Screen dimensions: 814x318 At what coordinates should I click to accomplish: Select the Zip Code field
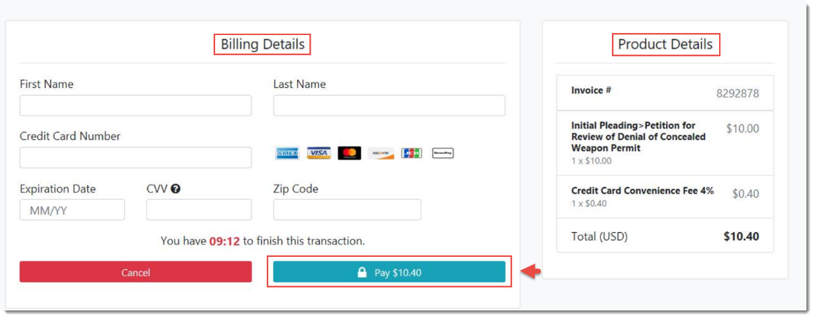click(347, 209)
